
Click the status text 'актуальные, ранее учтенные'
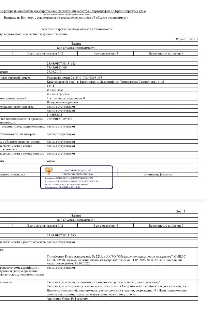[139, 282]
